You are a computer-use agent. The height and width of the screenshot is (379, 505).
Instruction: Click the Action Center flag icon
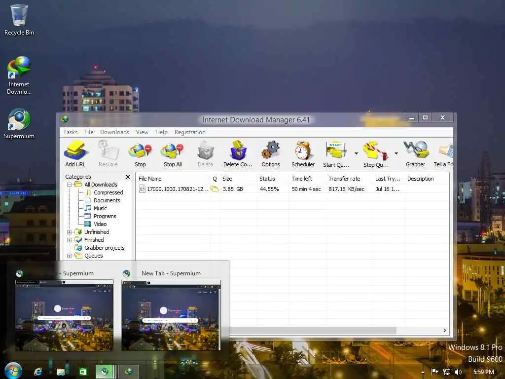[x=434, y=372]
